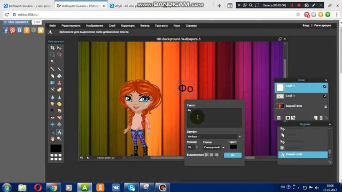
Task: Select the Red Eye Reduction tool
Action: tap(52, 117)
